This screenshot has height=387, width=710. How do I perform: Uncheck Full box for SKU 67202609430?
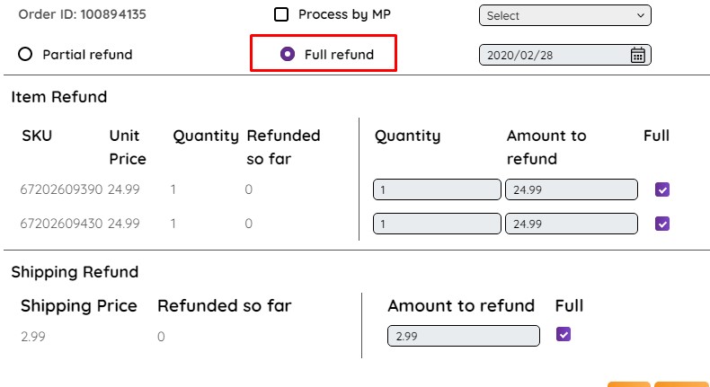pyautogui.click(x=662, y=224)
